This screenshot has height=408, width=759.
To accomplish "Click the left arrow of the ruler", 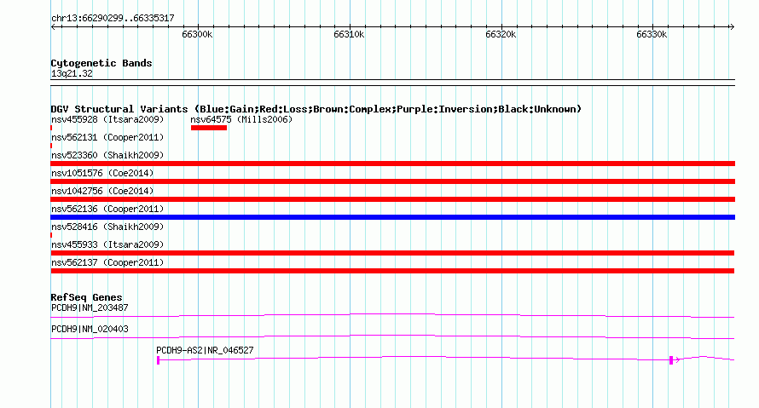I will 53,27.
